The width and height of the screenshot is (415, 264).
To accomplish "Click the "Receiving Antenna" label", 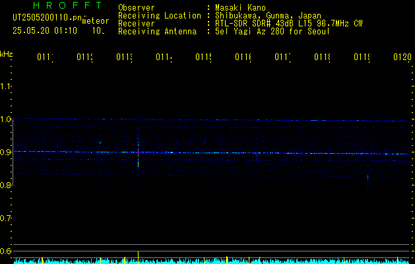I will (158, 32).
